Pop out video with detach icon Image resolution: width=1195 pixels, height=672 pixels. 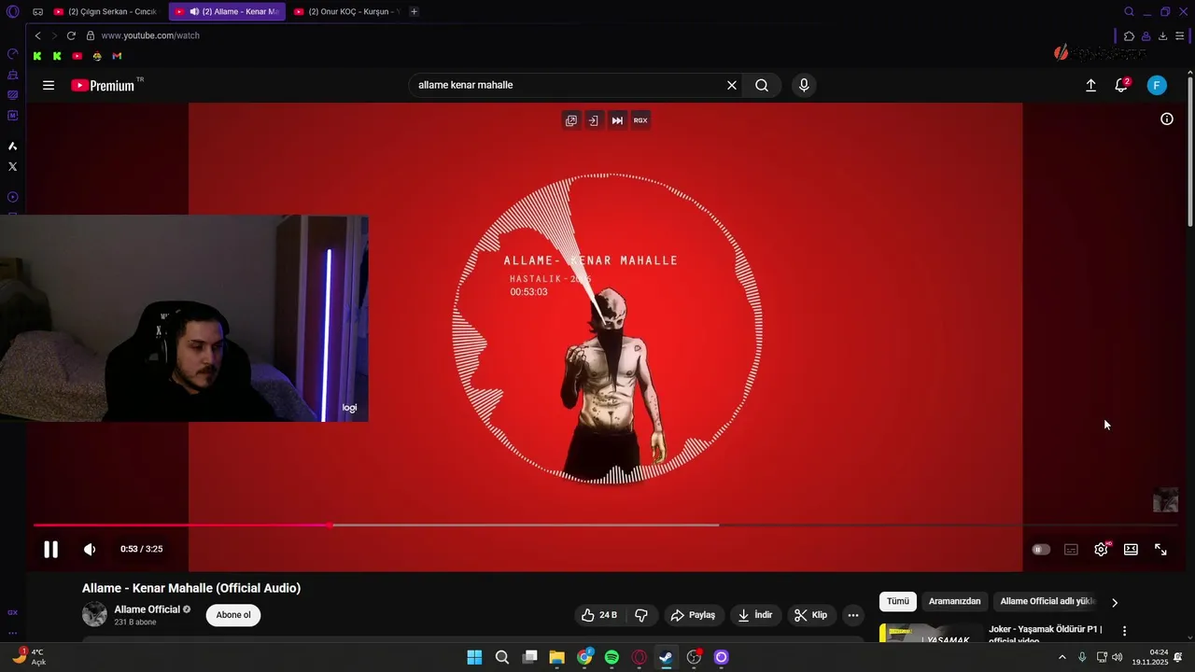(x=571, y=120)
